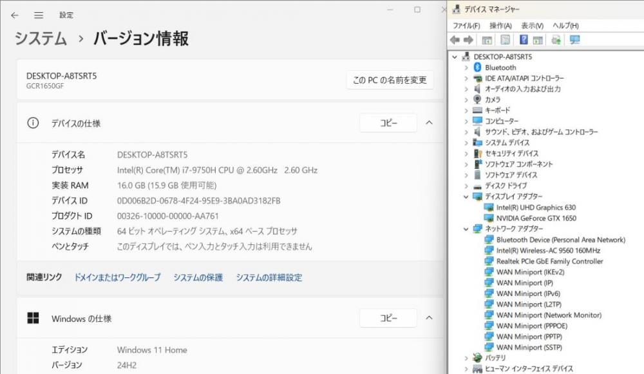The image size is (644, 374).
Task: Select WAN Miniport (PPTP)
Action: tap(529, 336)
